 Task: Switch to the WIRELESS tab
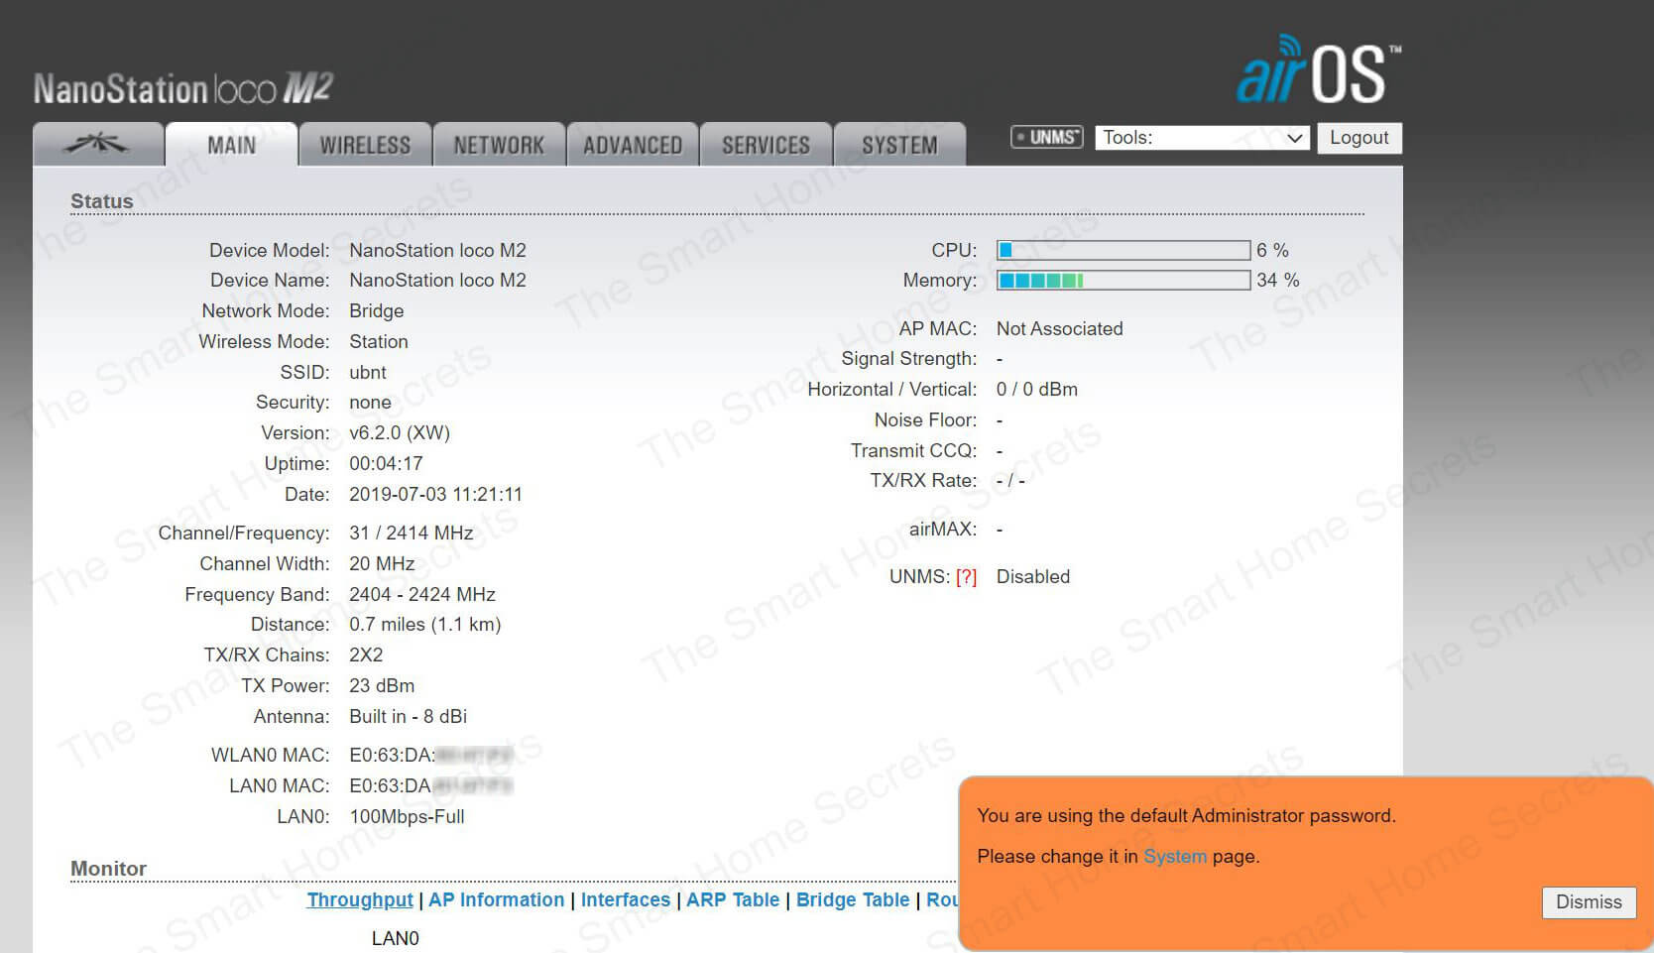tap(365, 146)
